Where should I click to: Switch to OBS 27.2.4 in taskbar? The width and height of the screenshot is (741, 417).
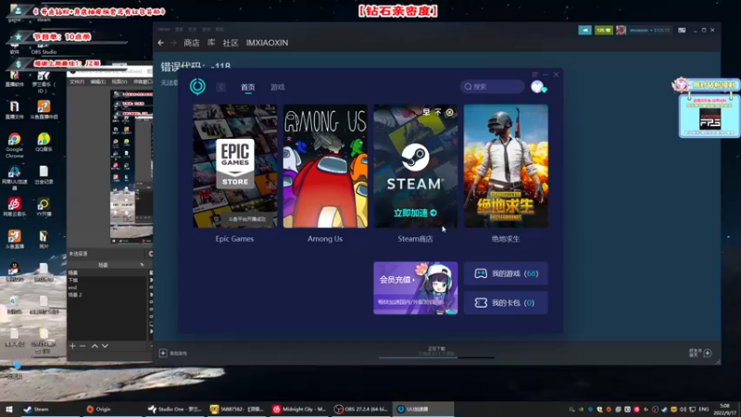(x=361, y=409)
